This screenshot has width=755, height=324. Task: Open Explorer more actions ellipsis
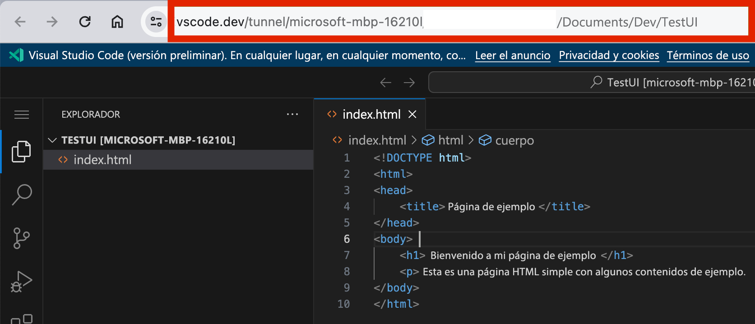[292, 114]
